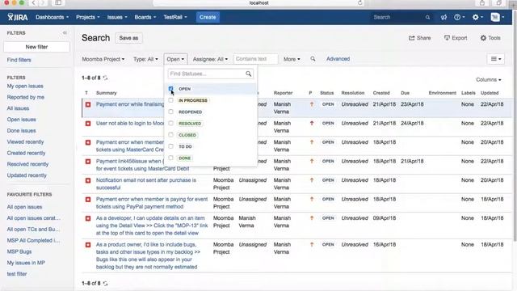The width and height of the screenshot is (517, 291).
Task: Click bug icon of Payment error while finalising
Action: tap(88, 104)
